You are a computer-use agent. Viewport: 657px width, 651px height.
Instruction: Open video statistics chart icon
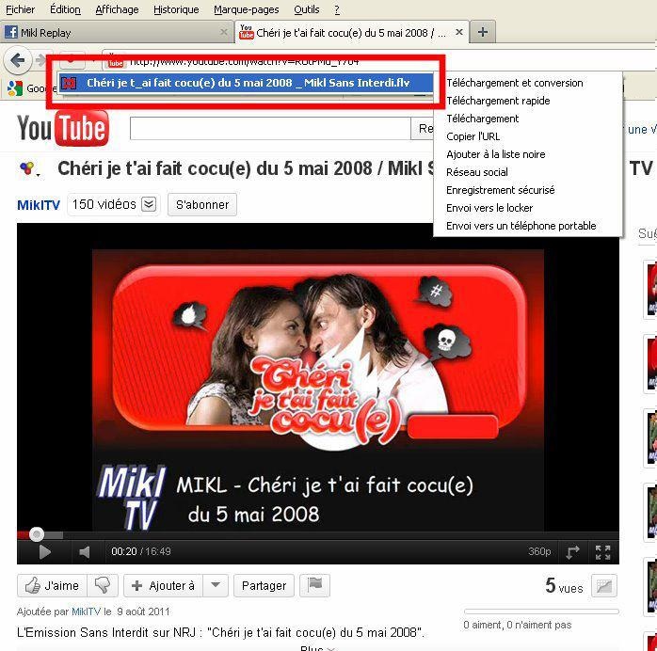604,585
